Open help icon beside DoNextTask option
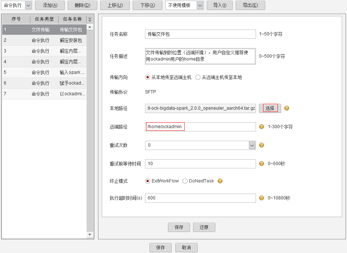 pos(220,181)
